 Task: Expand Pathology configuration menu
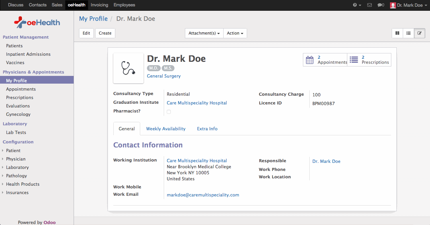point(16,176)
